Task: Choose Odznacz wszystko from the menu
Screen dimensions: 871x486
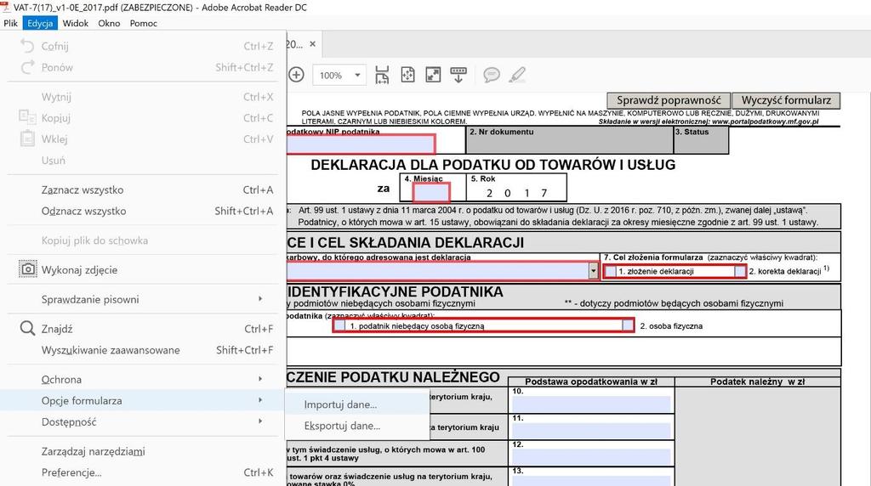Action: coord(142,211)
